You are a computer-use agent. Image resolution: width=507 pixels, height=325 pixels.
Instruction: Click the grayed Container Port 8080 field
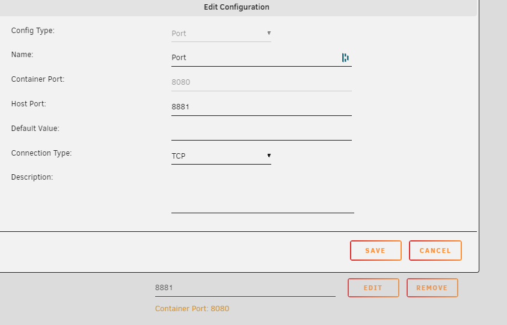pos(261,82)
